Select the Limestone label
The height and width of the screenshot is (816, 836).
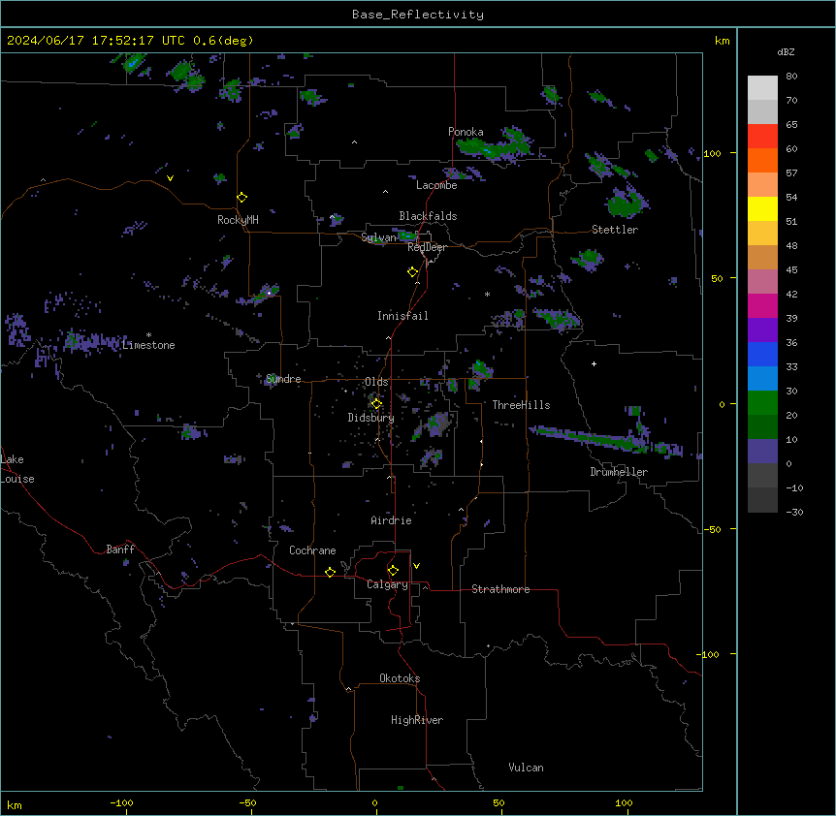coord(148,345)
